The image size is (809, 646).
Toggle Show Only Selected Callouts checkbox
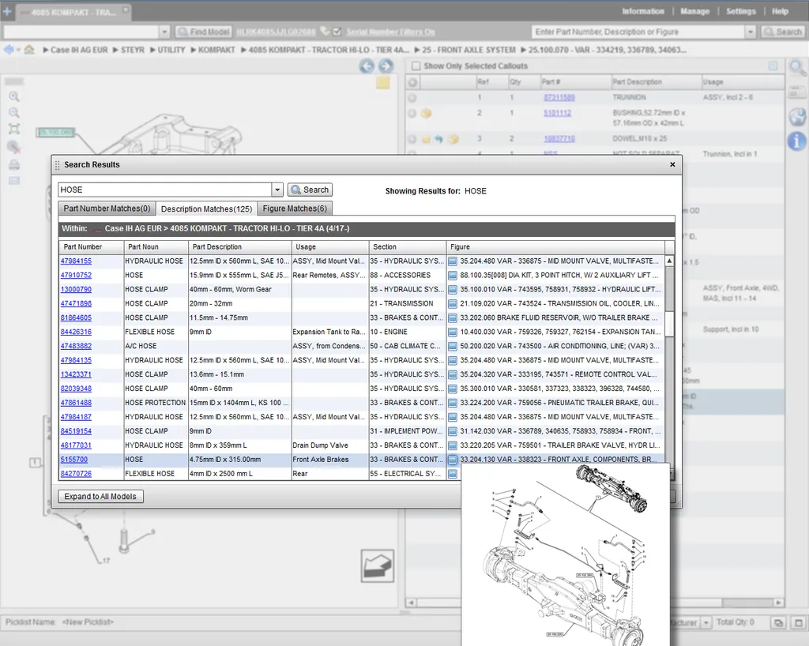coord(416,66)
